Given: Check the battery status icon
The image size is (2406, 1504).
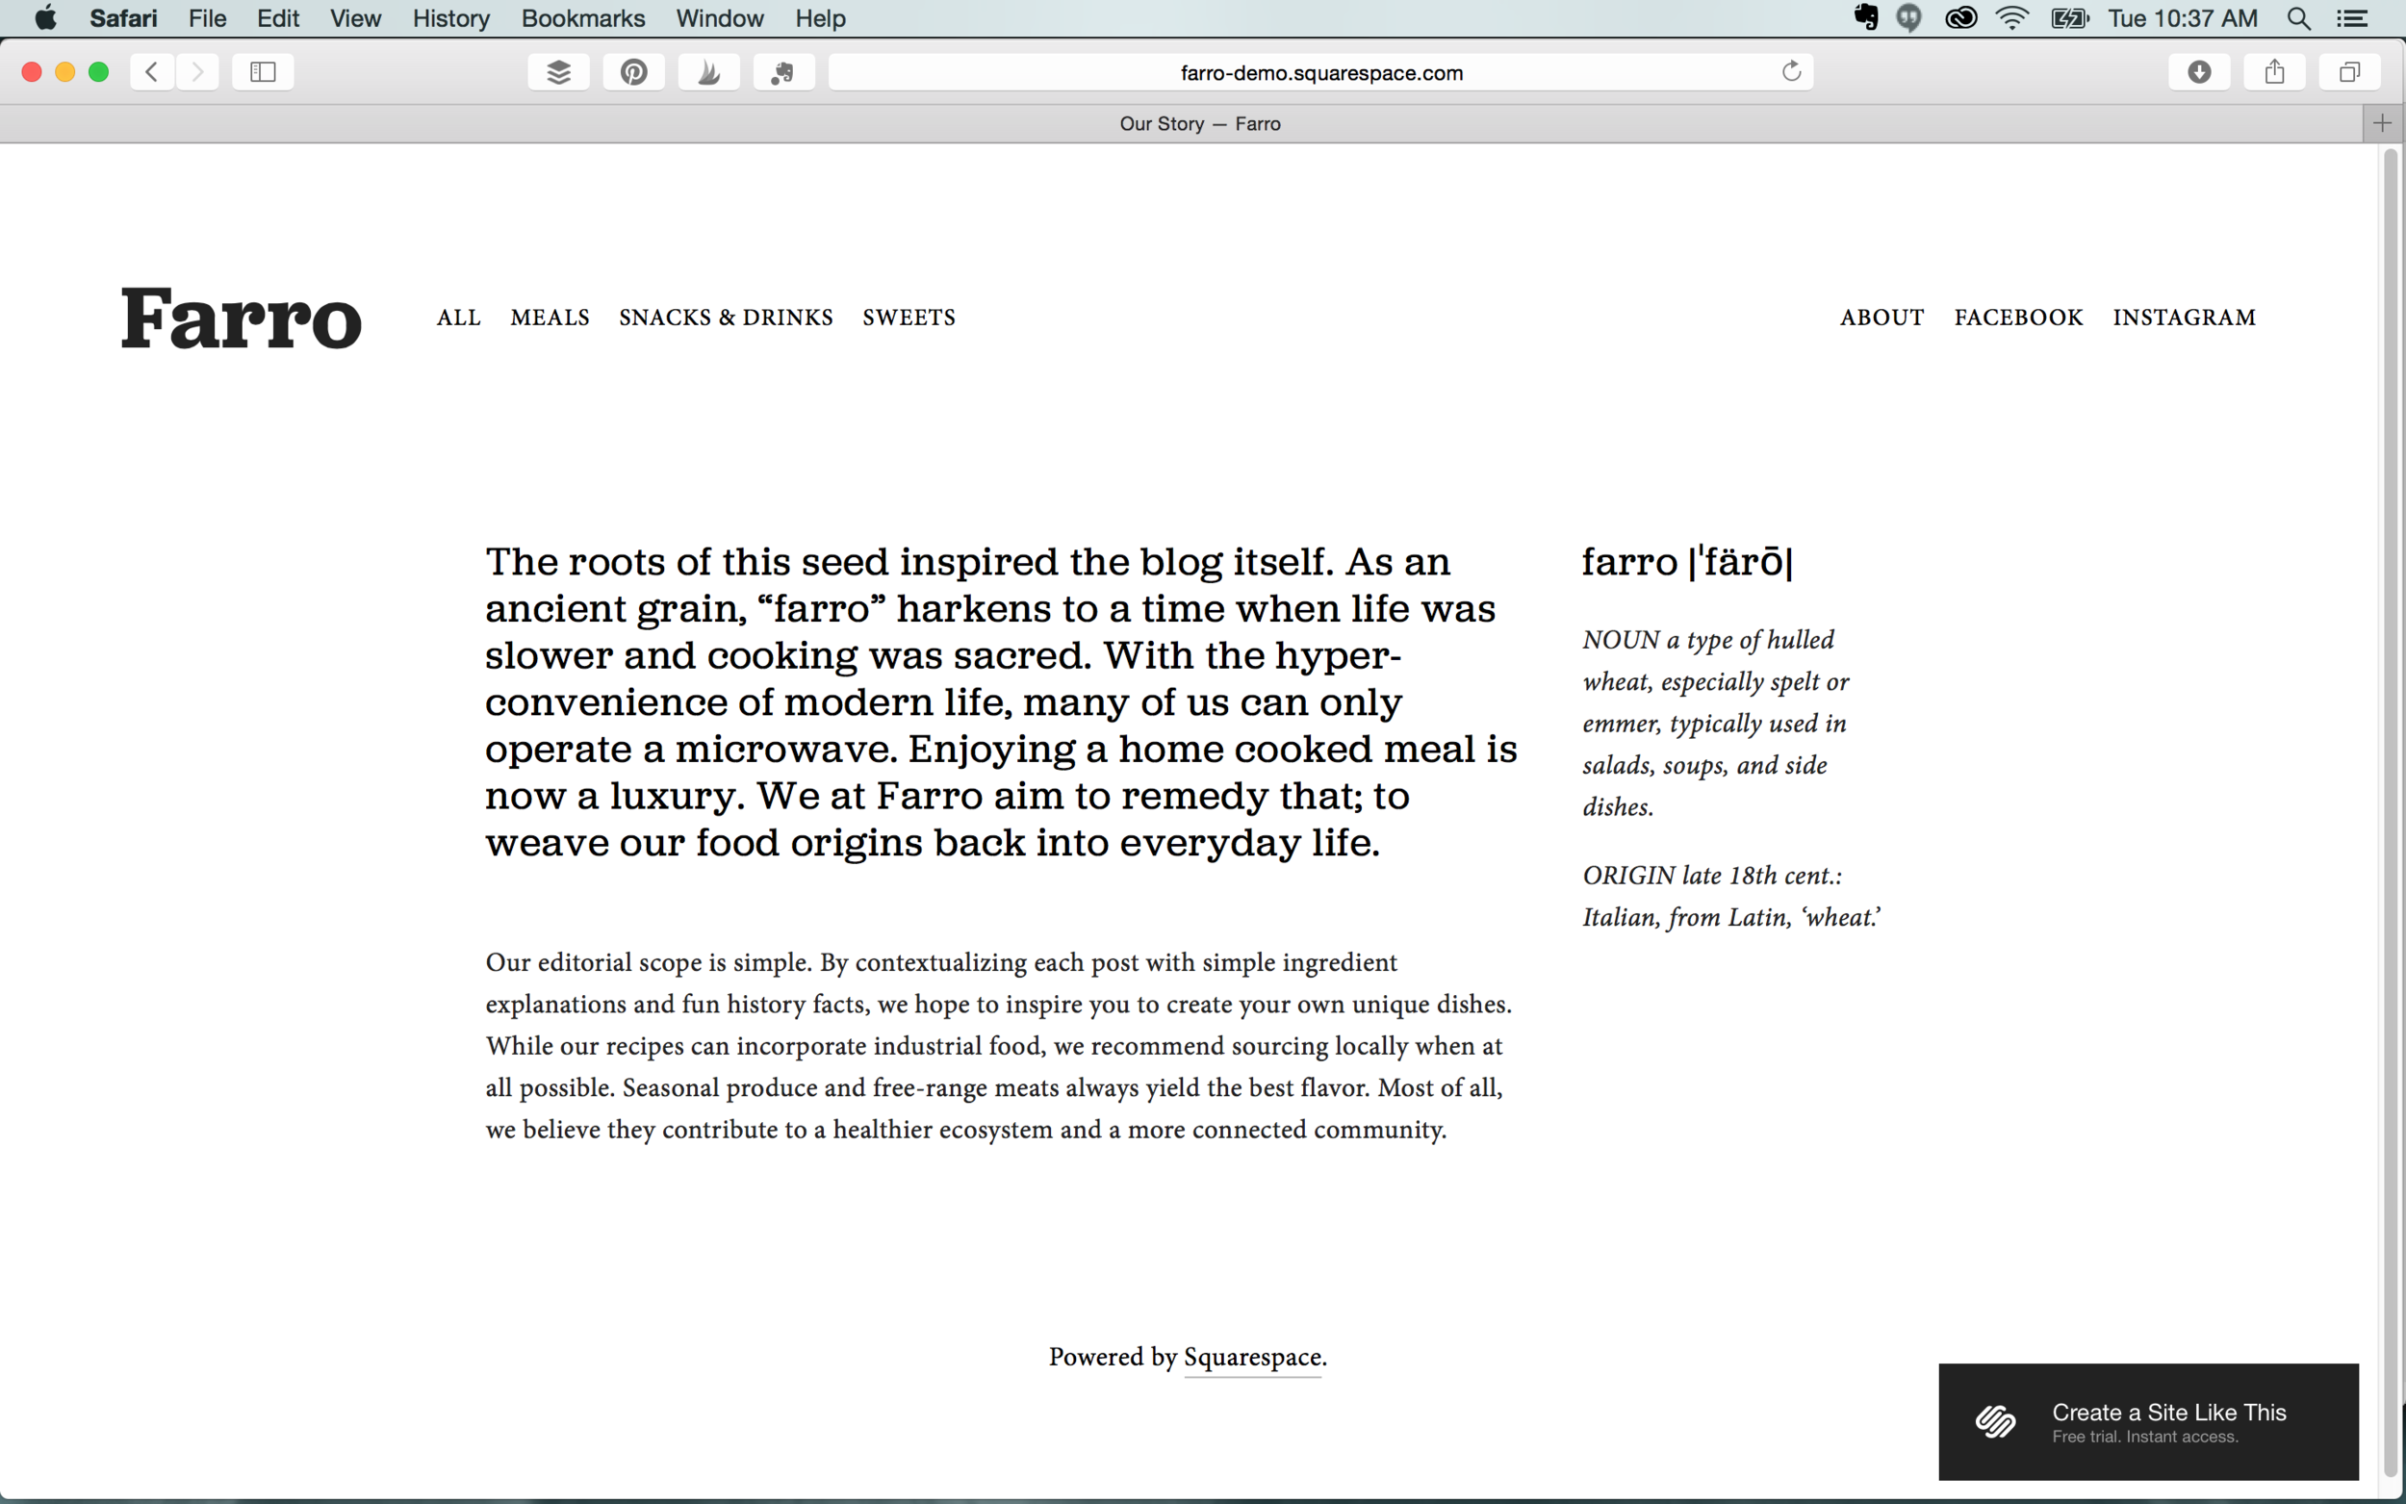Looking at the screenshot, I should [x=2070, y=18].
